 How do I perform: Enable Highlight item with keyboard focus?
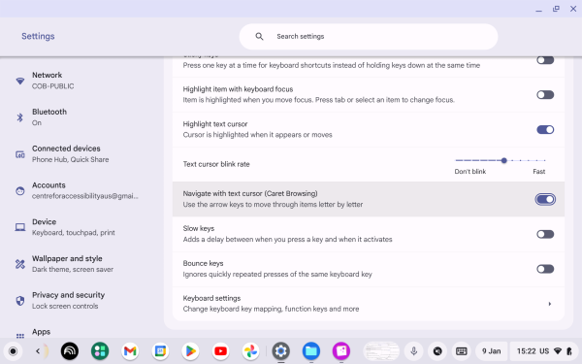[545, 95]
